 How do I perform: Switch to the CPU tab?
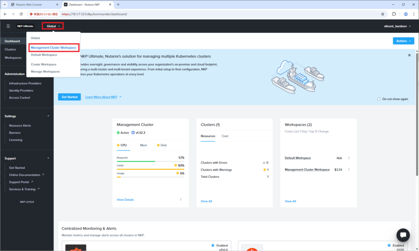(123, 145)
